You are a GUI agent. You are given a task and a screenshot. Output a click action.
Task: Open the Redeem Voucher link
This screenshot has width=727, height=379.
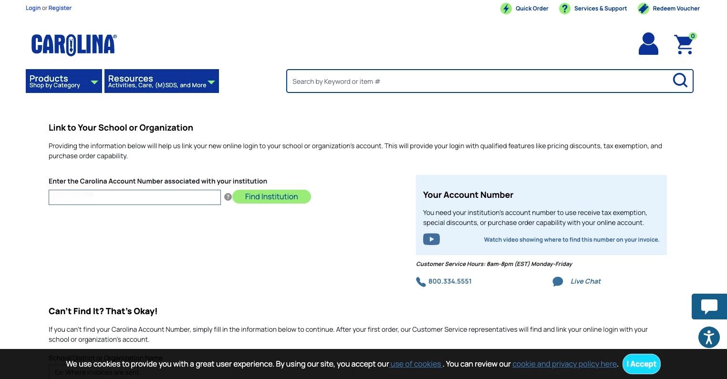[676, 9]
